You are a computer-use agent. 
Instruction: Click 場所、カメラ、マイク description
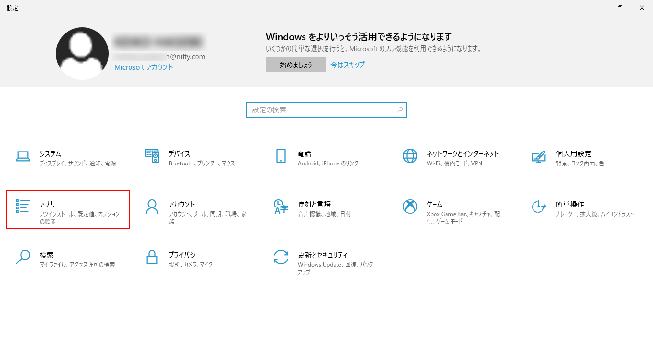point(191,265)
